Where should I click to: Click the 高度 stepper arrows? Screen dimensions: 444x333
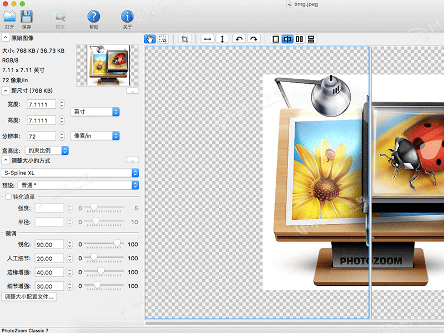coord(62,120)
